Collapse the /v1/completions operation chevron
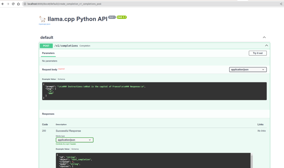This screenshot has width=284, height=168. click(267, 46)
